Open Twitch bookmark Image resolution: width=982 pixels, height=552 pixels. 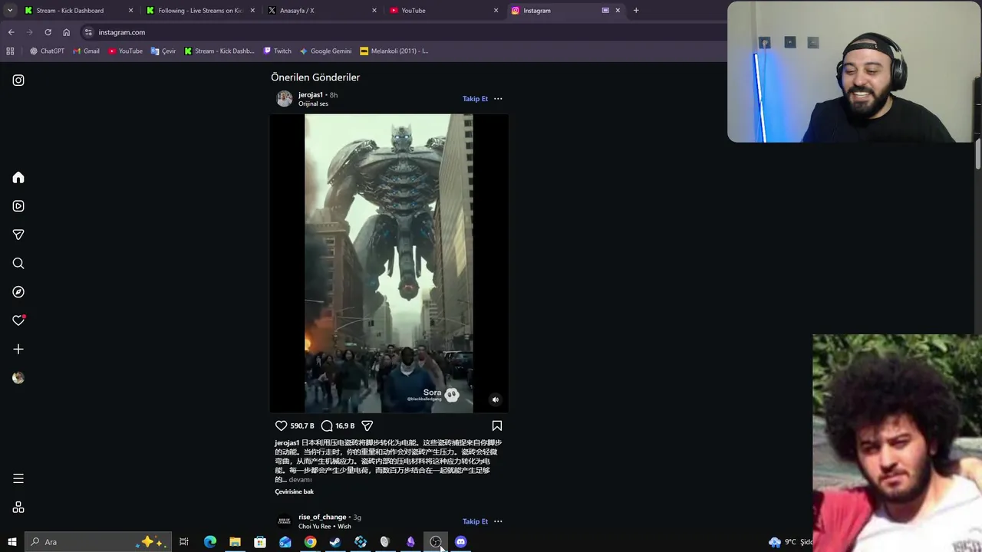tap(277, 51)
